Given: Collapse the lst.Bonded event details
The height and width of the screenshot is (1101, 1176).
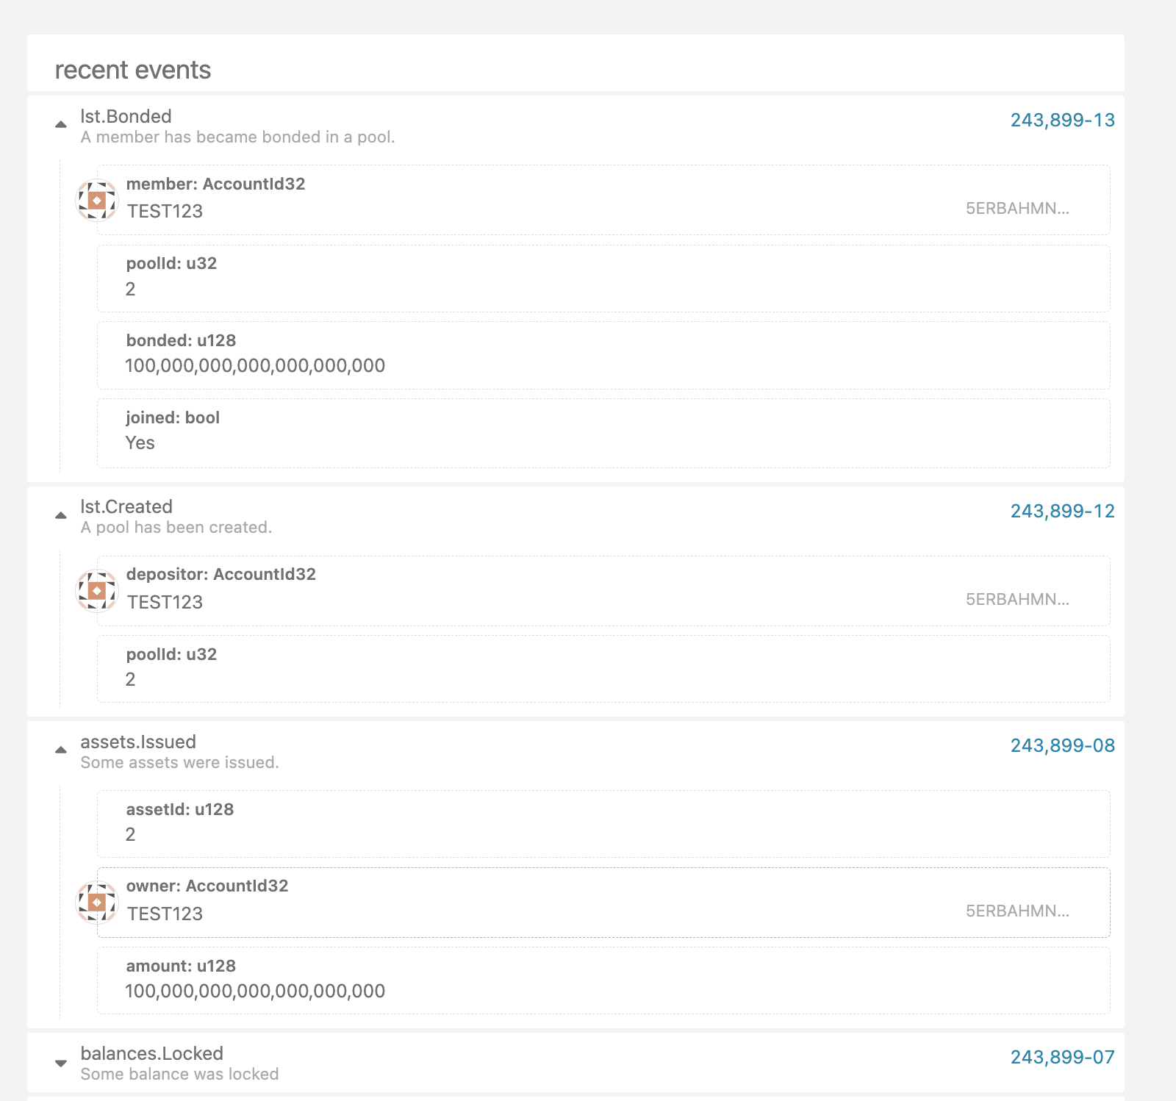Looking at the screenshot, I should click(x=62, y=123).
